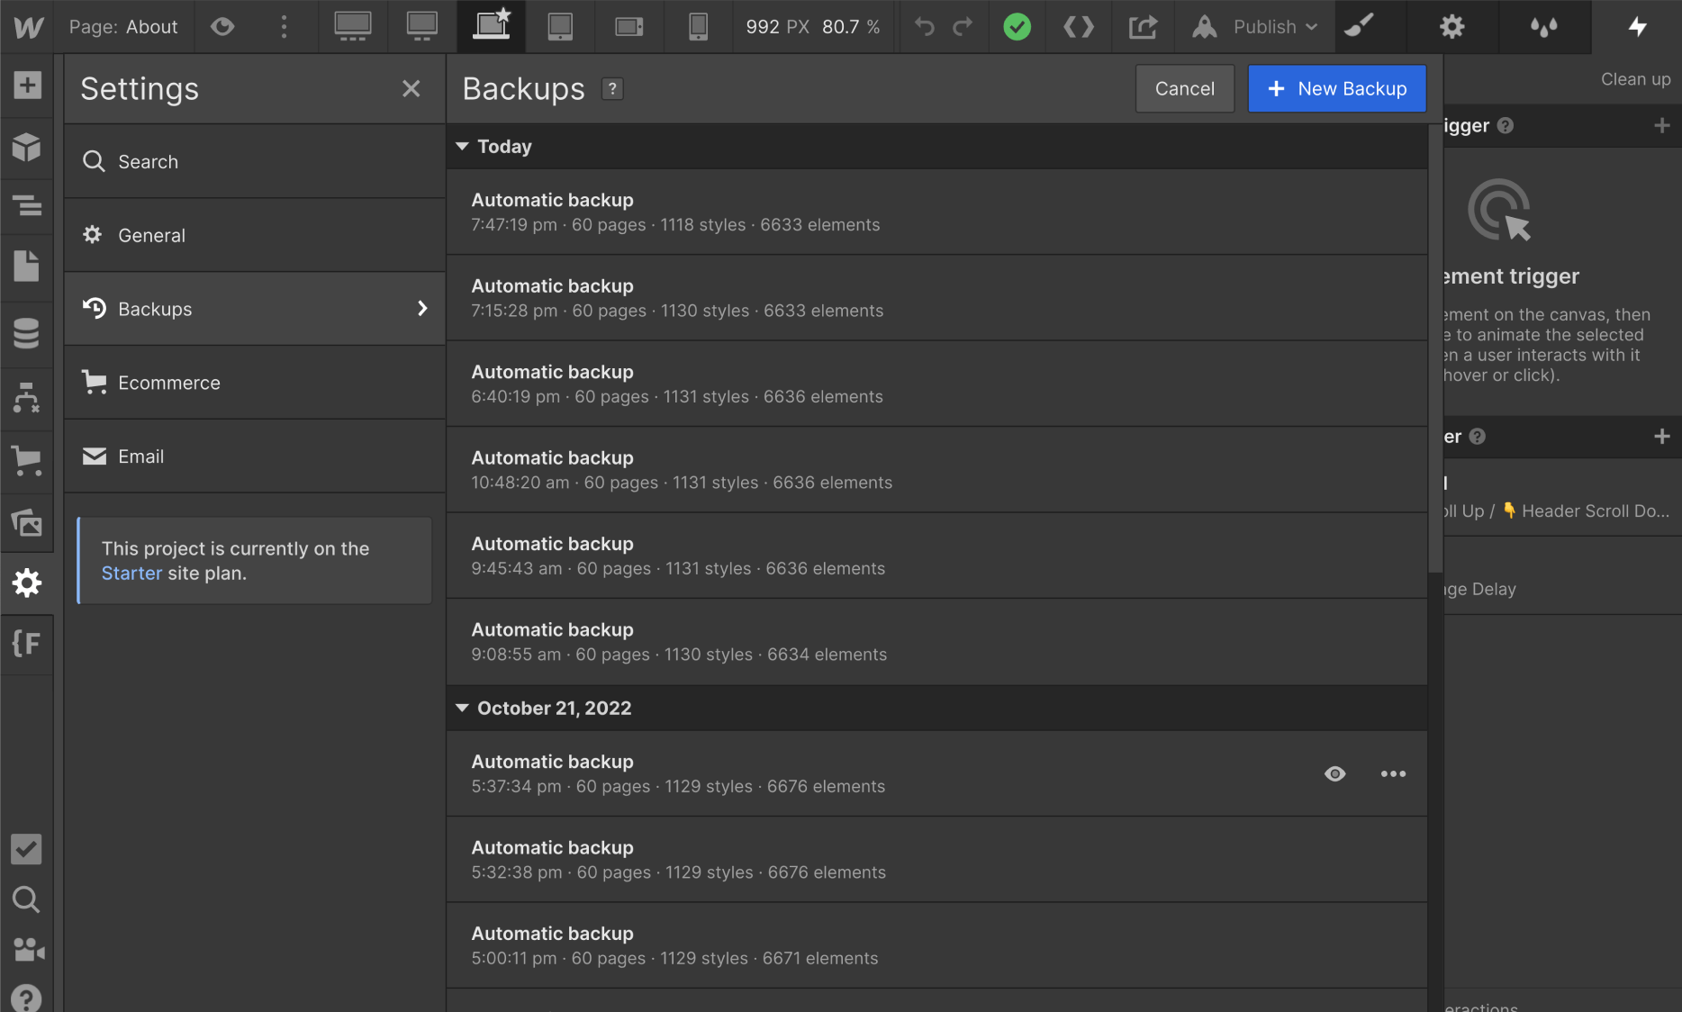Toggle Preview mode with the eye icon
The height and width of the screenshot is (1012, 1682).
click(222, 27)
